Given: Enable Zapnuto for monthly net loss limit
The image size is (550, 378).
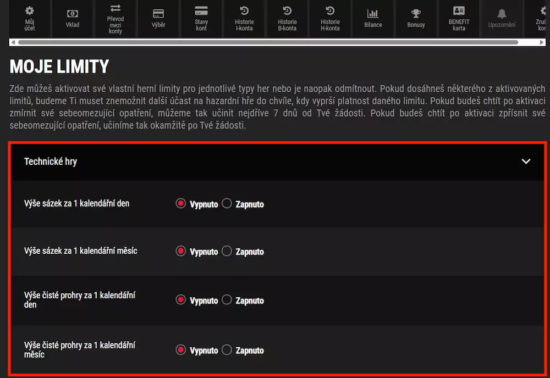Looking at the screenshot, I should (x=227, y=349).
